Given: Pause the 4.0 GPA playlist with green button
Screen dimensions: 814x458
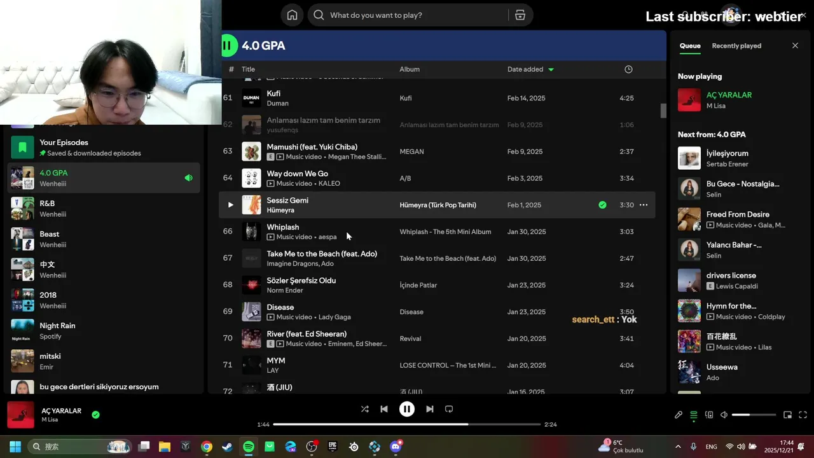Looking at the screenshot, I should tap(227, 45).
